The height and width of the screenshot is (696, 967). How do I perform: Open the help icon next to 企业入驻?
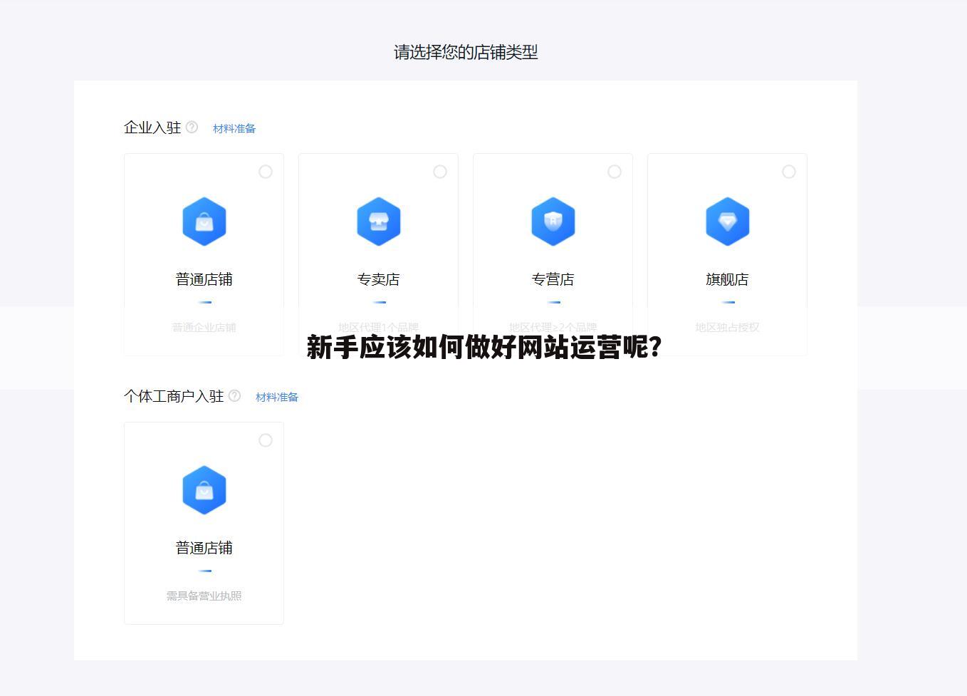pos(192,128)
